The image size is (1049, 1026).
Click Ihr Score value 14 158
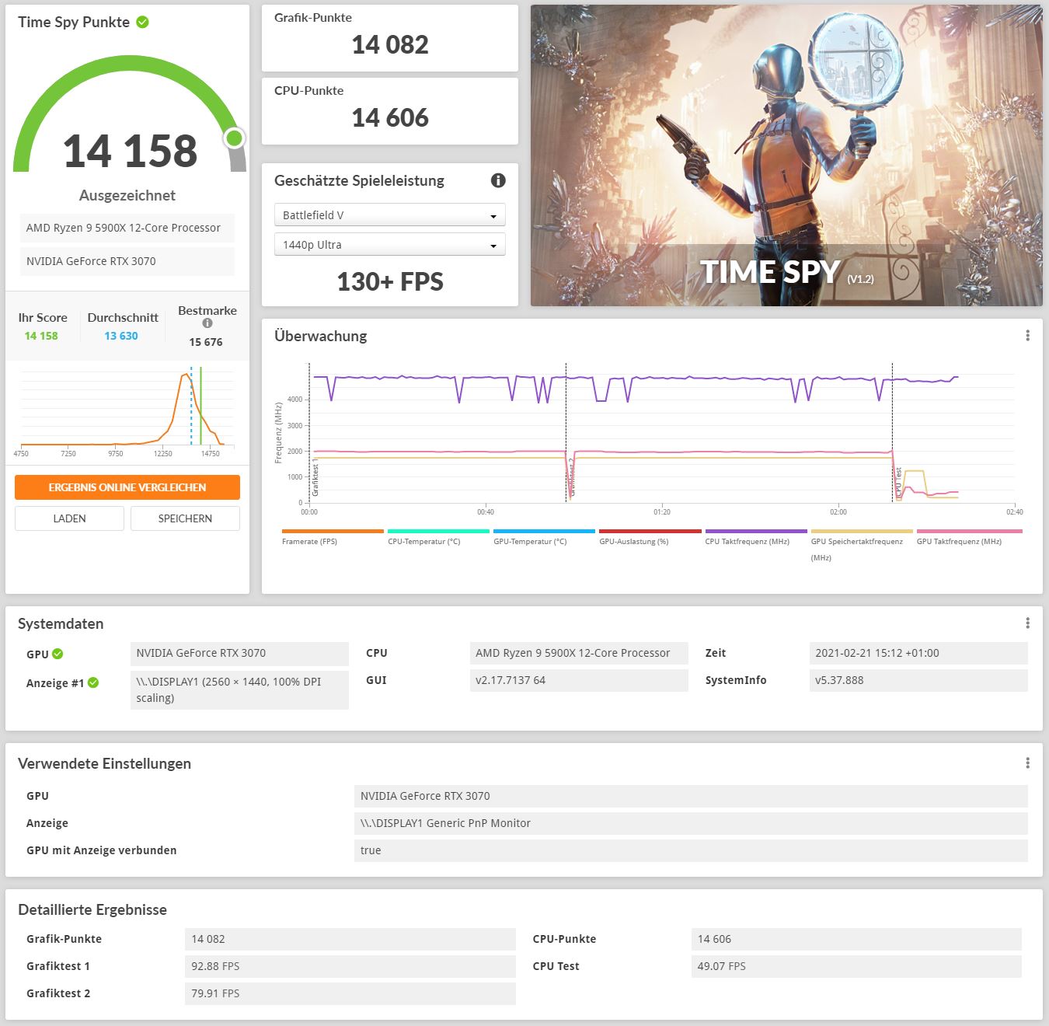click(41, 336)
